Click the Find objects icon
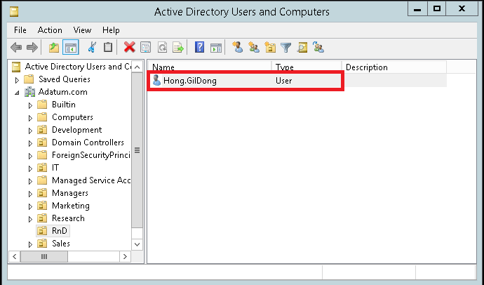This screenshot has width=484, height=285. [x=302, y=48]
